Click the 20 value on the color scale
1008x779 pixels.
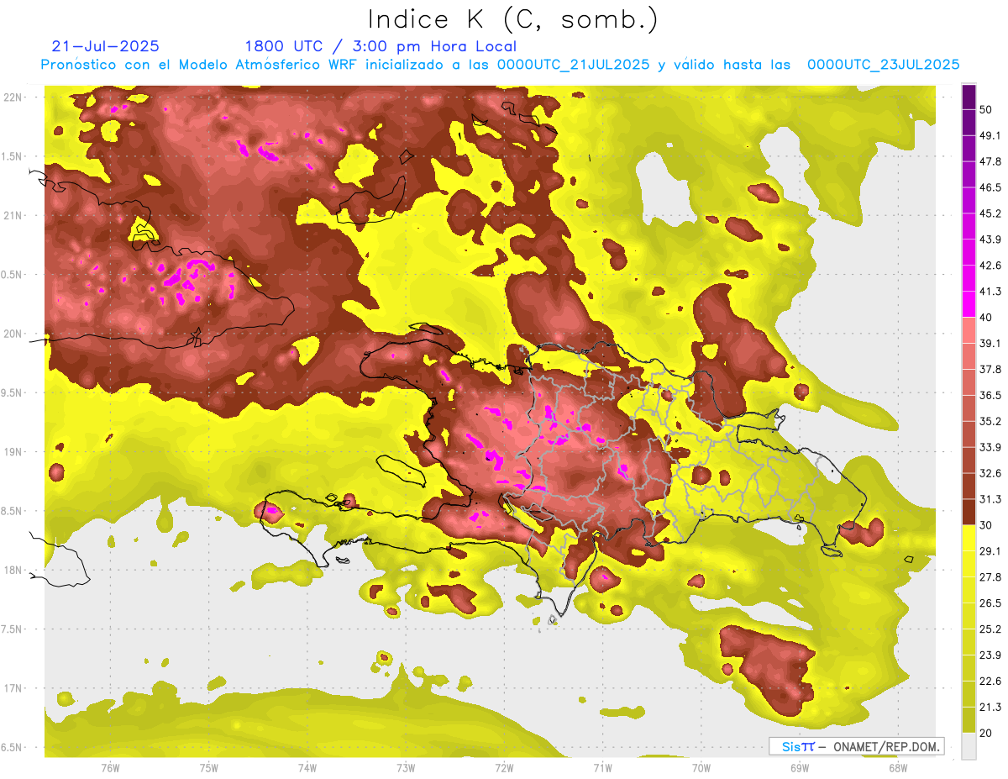click(988, 734)
